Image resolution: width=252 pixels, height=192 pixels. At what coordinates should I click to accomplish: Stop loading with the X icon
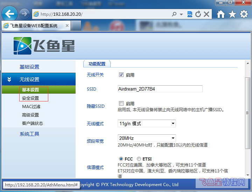click(206, 14)
